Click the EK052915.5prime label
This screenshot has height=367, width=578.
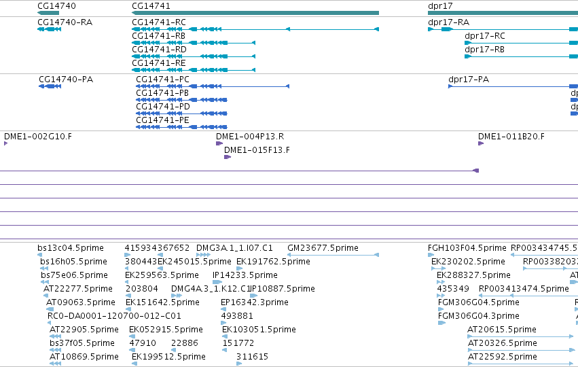click(166, 330)
